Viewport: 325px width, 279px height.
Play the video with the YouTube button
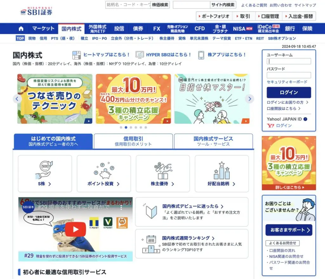coord(76,229)
